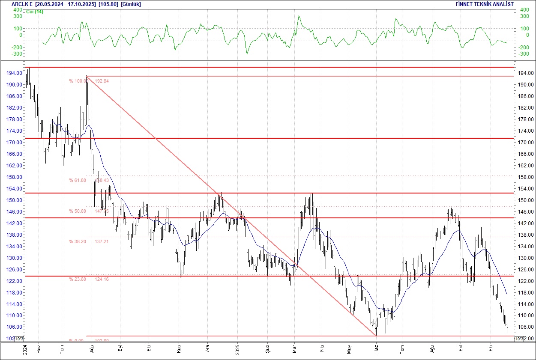Screen dimensions: 536x360
Task: Select the % 38.20 Fibonacci level label
Action: (x=78, y=241)
